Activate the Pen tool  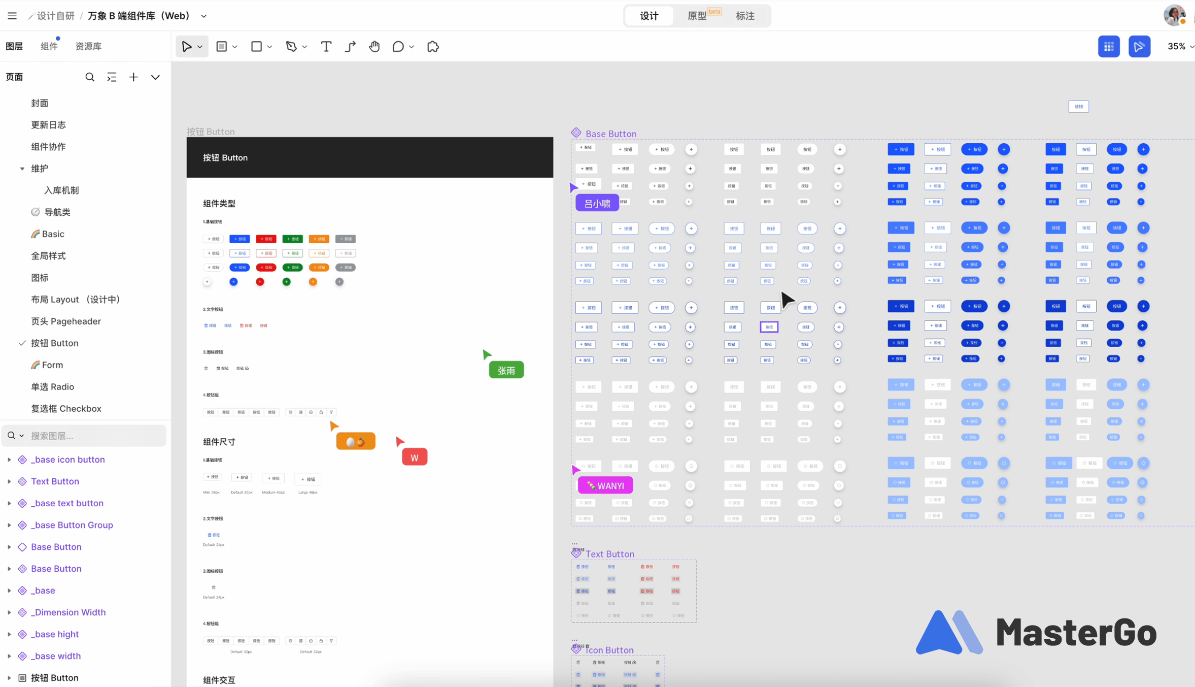point(291,47)
